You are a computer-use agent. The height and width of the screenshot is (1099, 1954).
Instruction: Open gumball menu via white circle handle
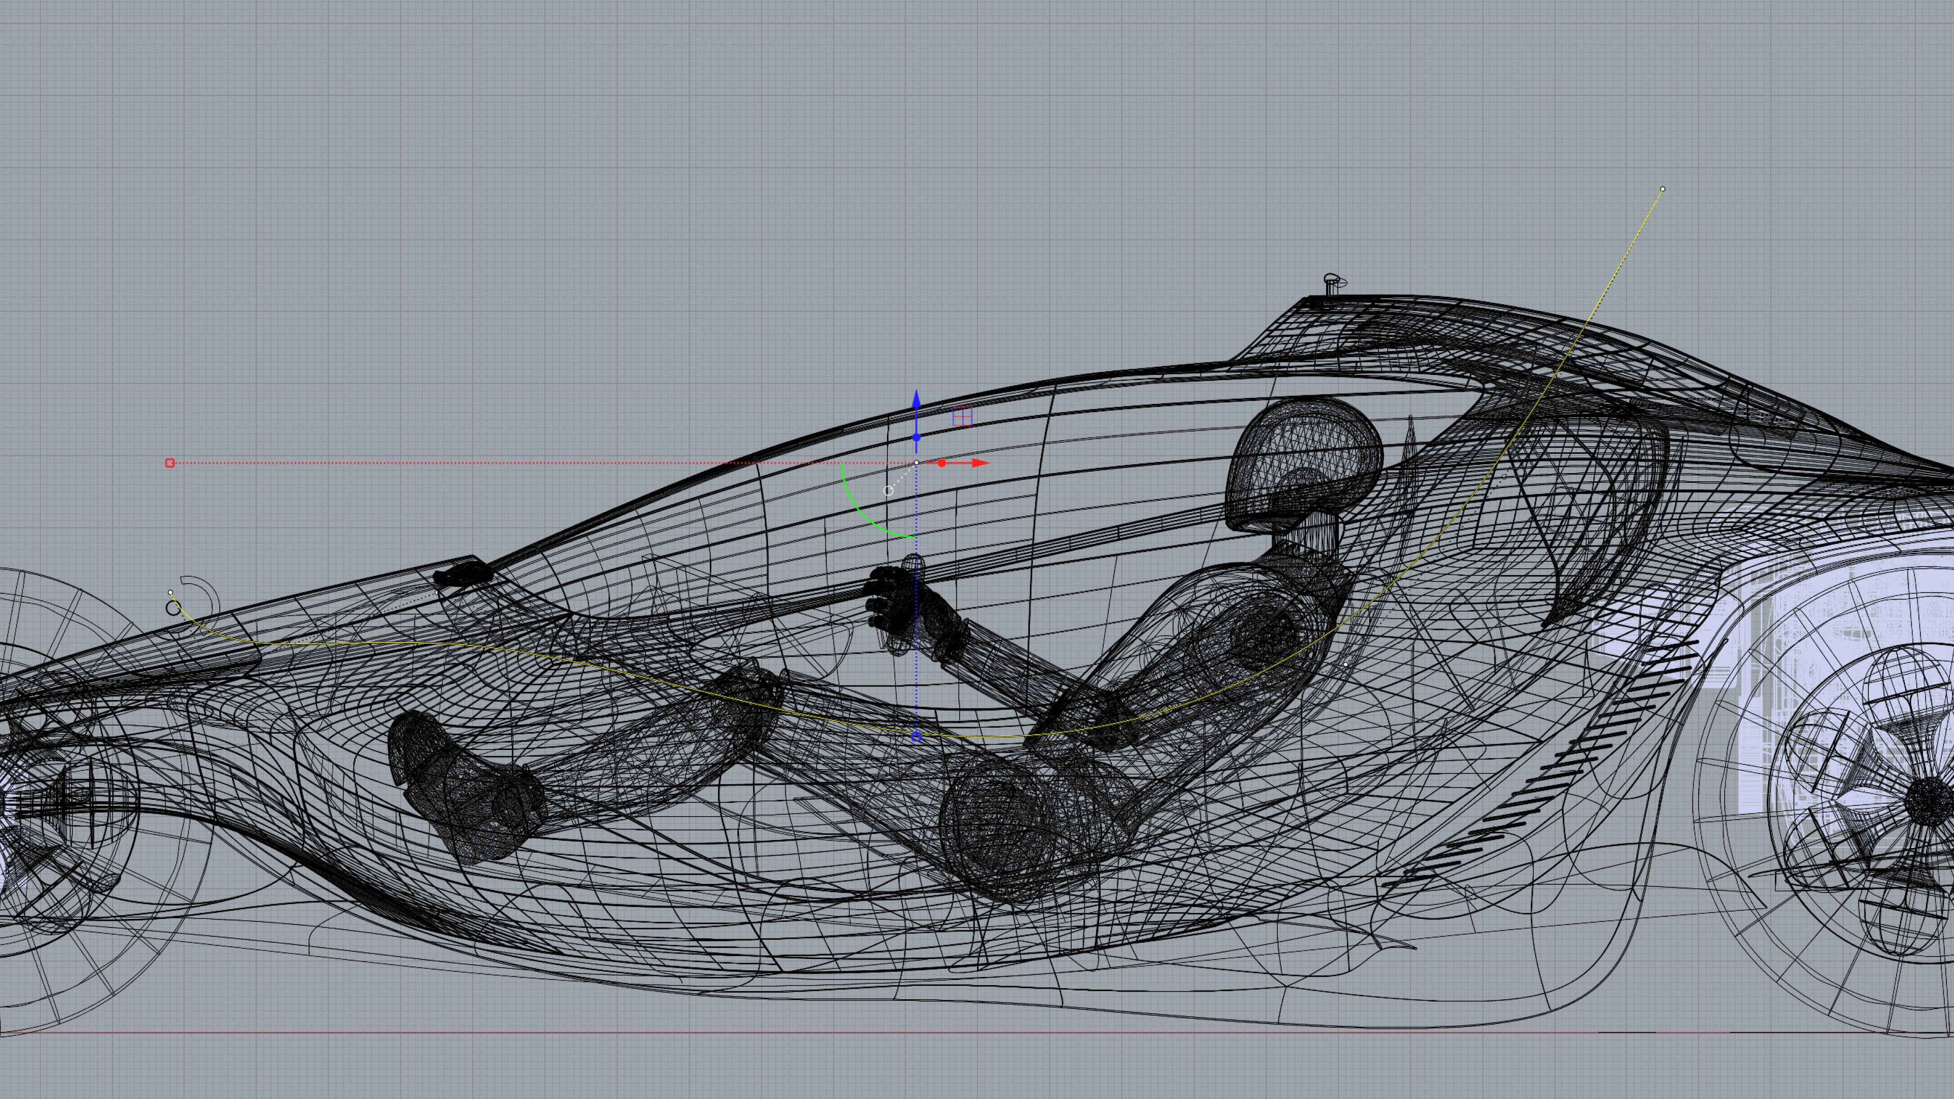tap(888, 490)
